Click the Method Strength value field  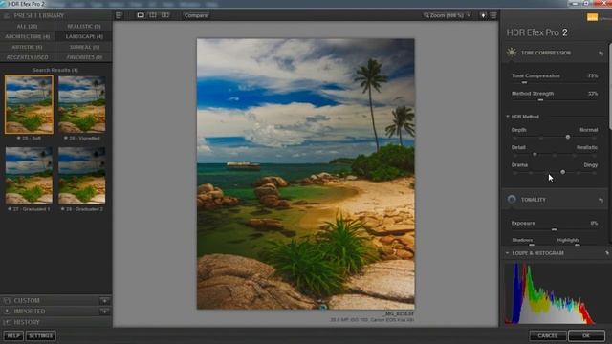[x=593, y=94]
